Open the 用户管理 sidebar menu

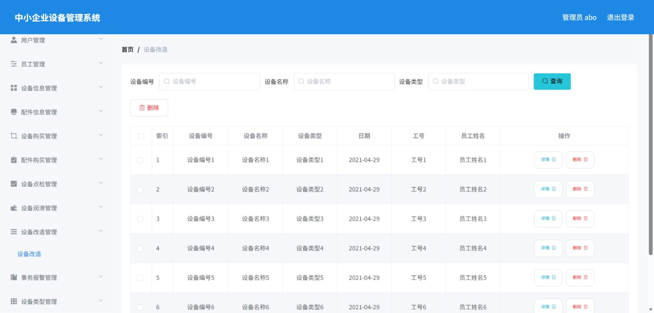(56, 40)
